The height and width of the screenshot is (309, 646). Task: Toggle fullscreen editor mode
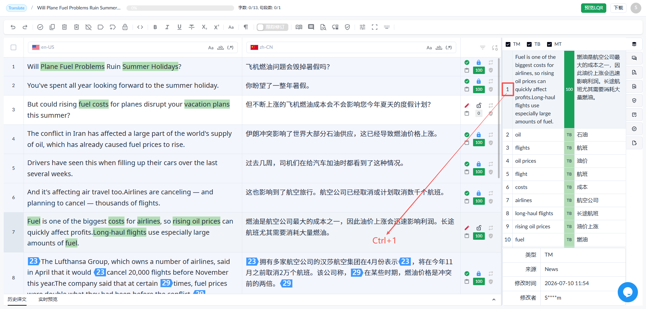pos(374,27)
